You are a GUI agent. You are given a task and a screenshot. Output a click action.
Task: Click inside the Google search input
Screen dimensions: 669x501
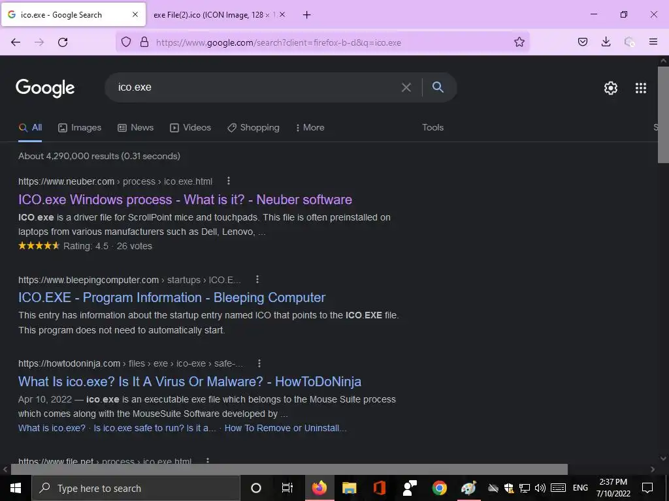click(256, 87)
